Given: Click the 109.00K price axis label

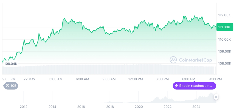Looking at the screenshot, I should point(224,51).
